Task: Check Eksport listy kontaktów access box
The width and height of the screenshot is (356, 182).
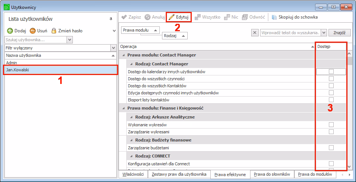Action: pos(331,100)
